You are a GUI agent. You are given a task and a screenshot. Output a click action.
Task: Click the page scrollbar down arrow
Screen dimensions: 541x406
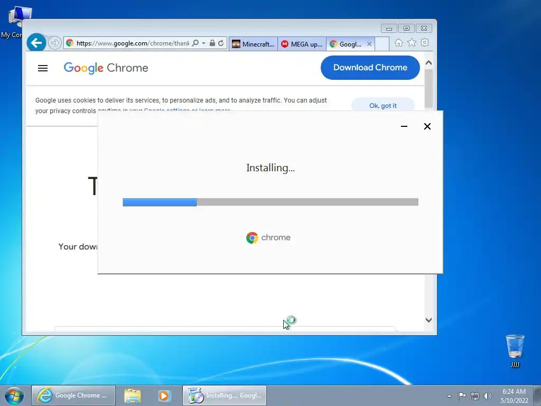click(x=428, y=320)
